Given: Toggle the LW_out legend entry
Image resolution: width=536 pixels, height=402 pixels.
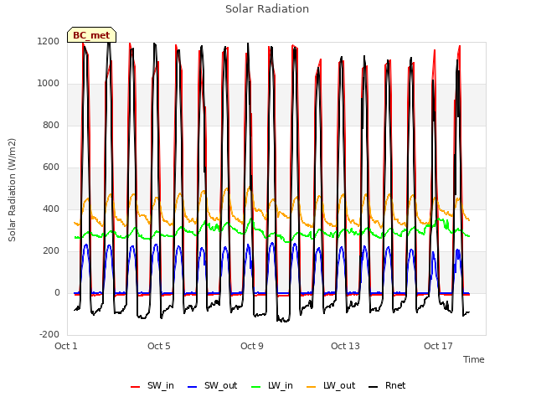Looking at the screenshot, I should [331, 386].
